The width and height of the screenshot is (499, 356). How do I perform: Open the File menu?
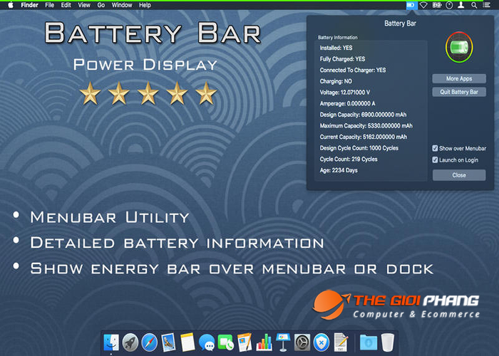(x=49, y=5)
